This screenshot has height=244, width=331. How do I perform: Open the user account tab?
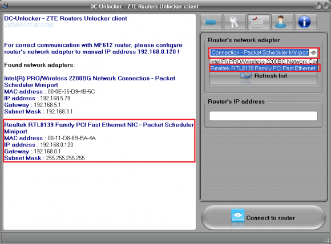pos(282,22)
